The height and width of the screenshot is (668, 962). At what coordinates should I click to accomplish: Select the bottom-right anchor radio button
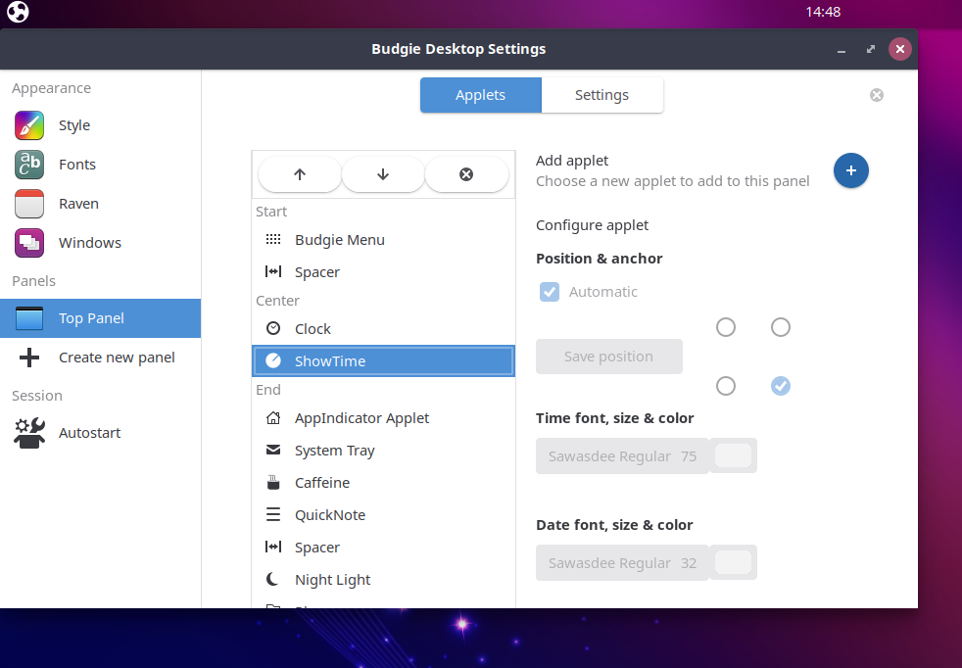[x=781, y=386]
